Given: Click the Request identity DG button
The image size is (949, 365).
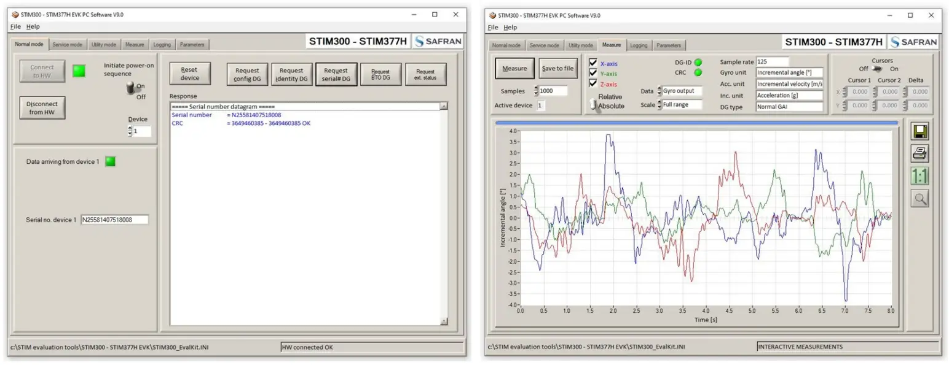Looking at the screenshot, I should [x=291, y=74].
